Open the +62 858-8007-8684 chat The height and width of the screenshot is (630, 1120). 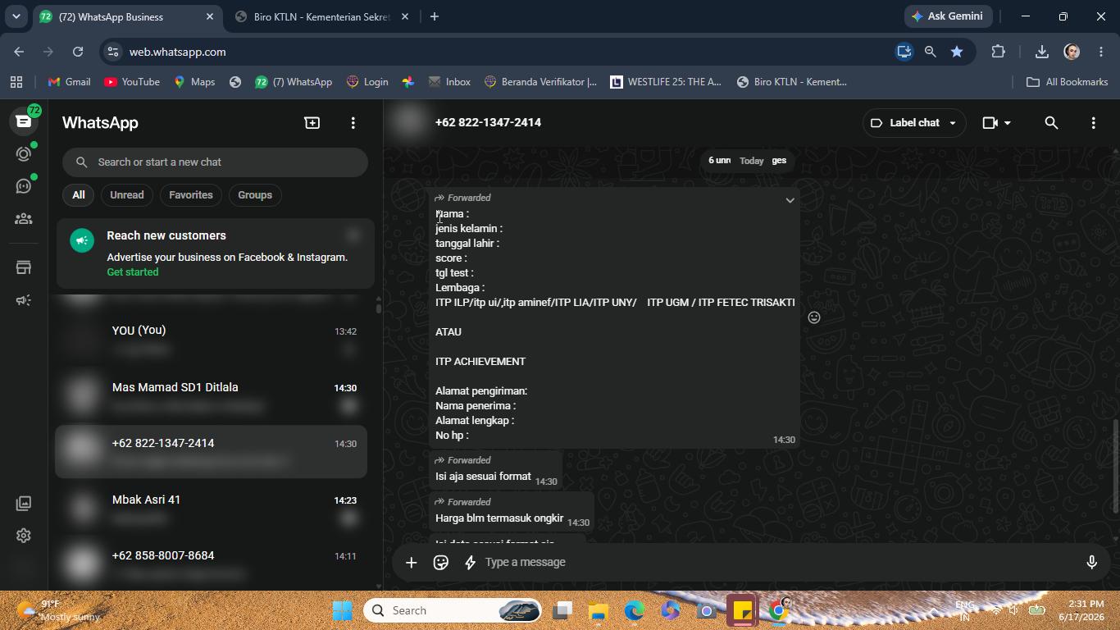(212, 564)
